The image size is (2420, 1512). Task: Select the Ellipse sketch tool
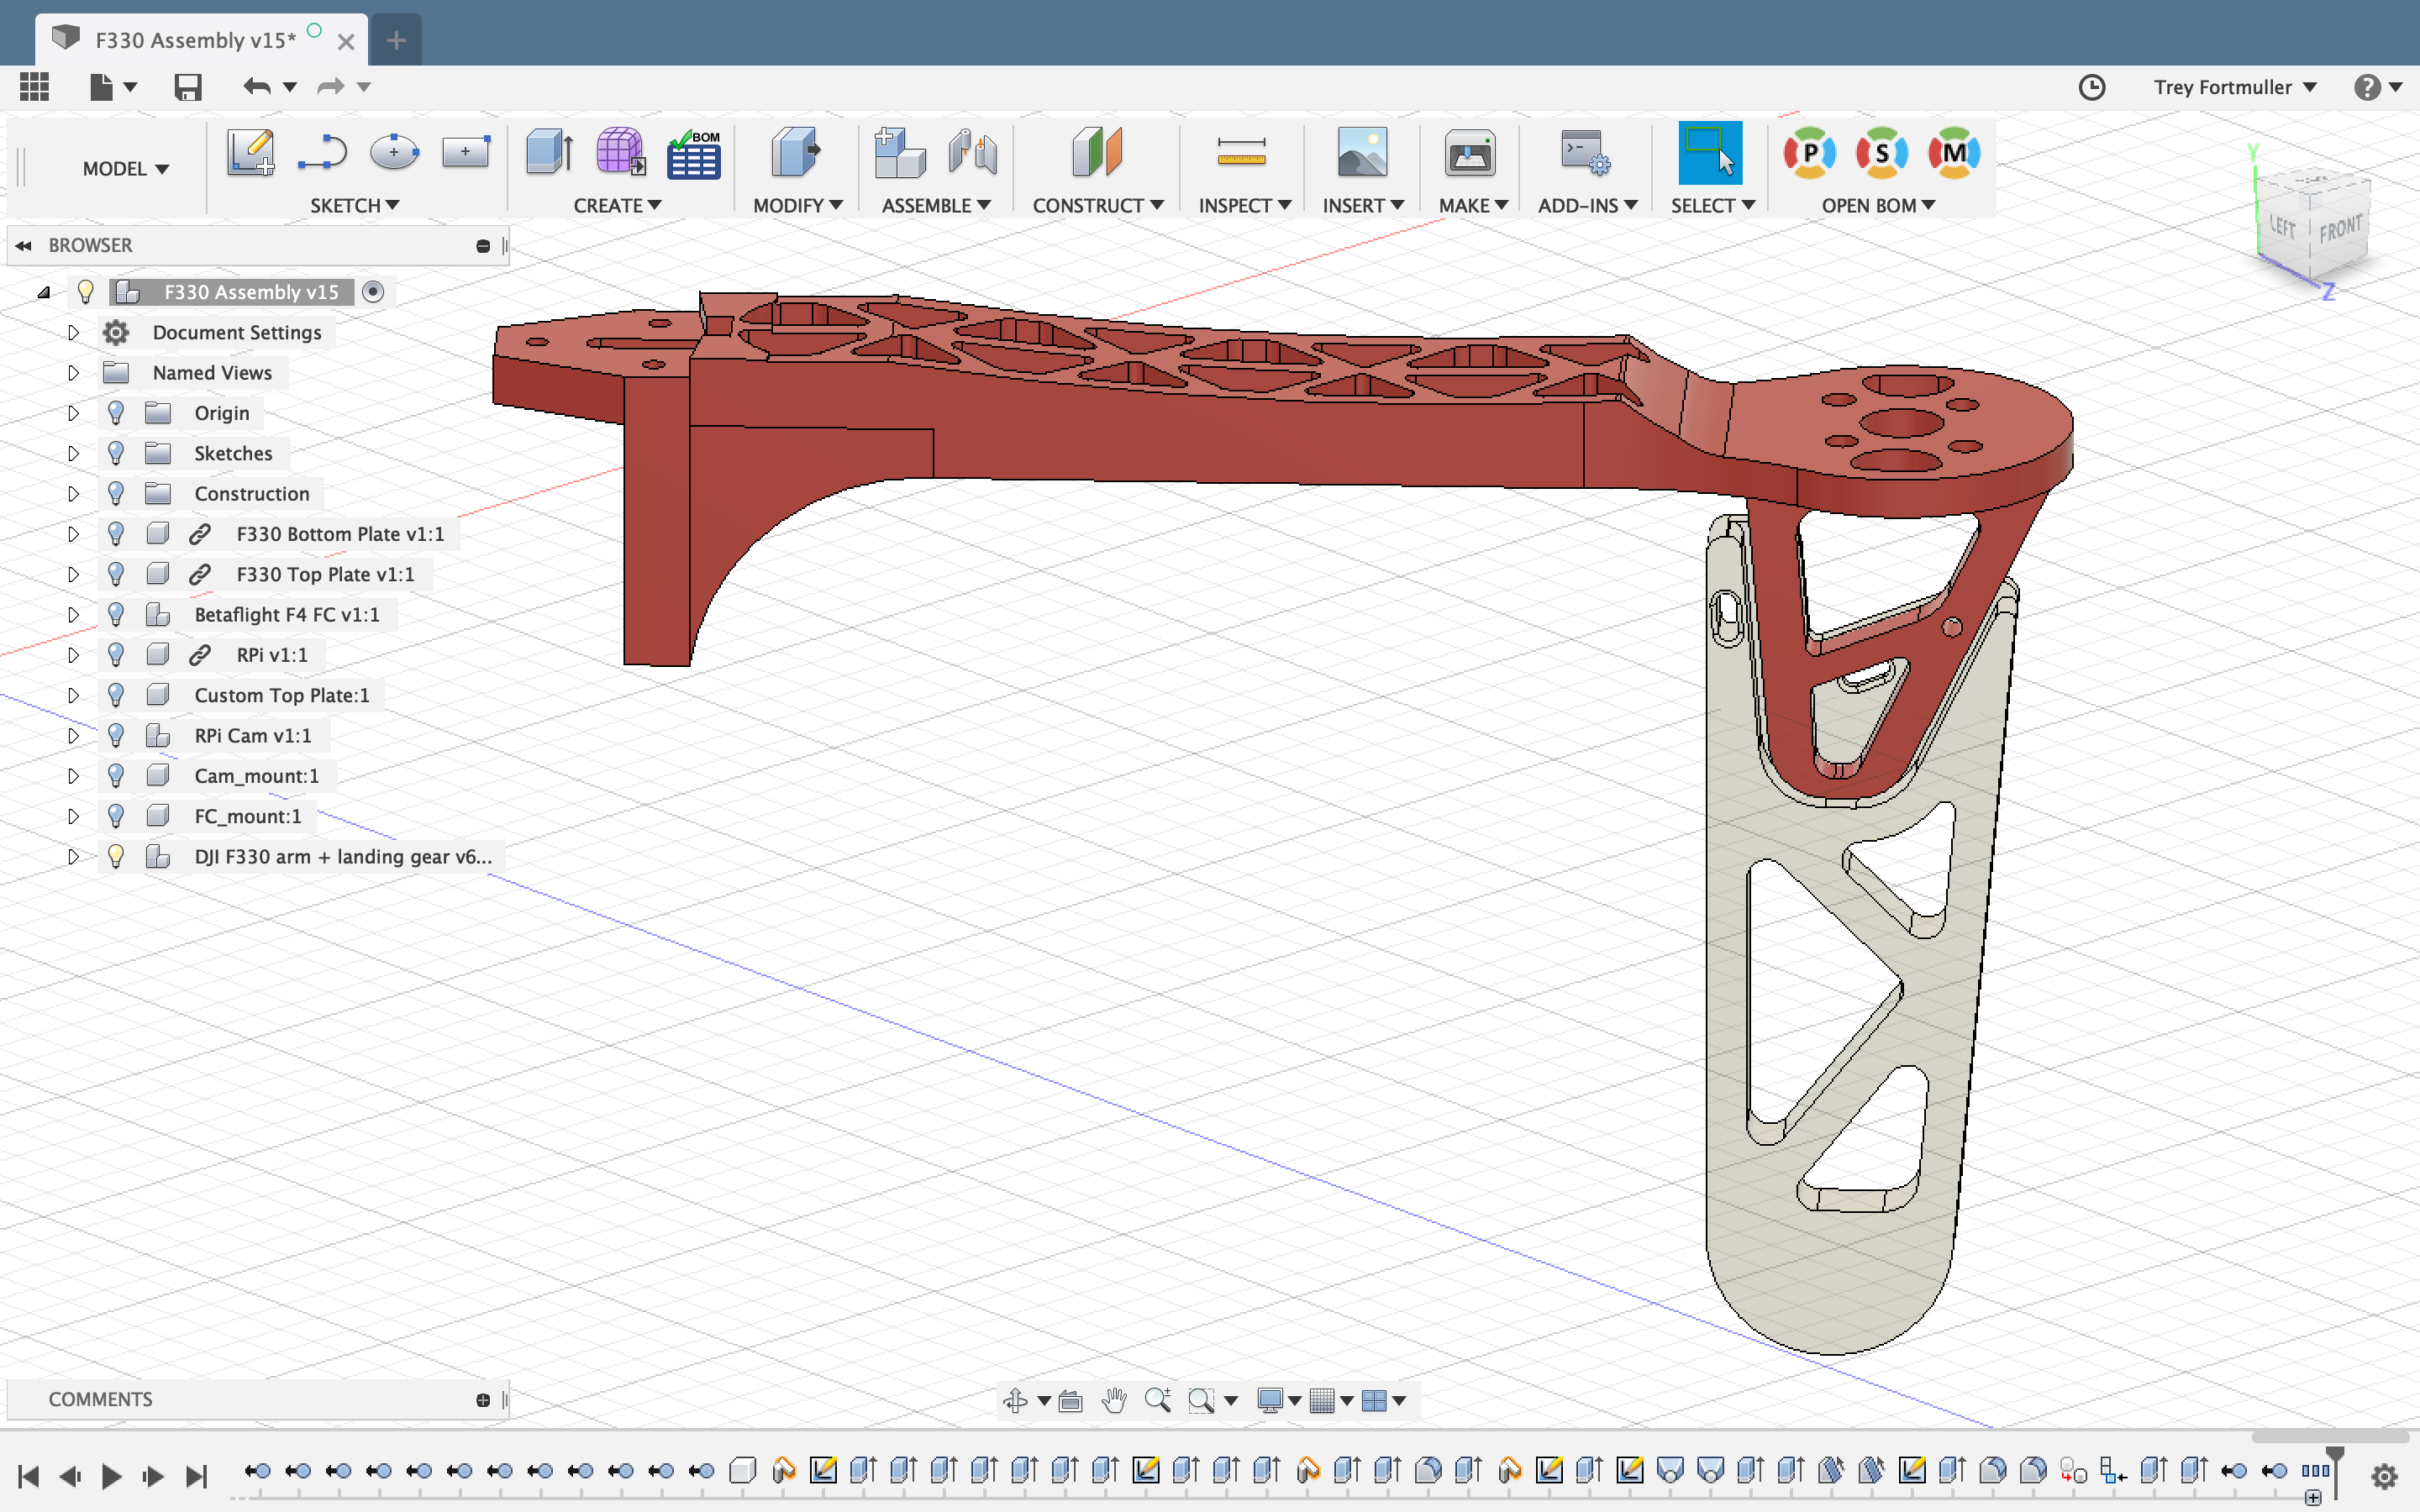[x=394, y=153]
